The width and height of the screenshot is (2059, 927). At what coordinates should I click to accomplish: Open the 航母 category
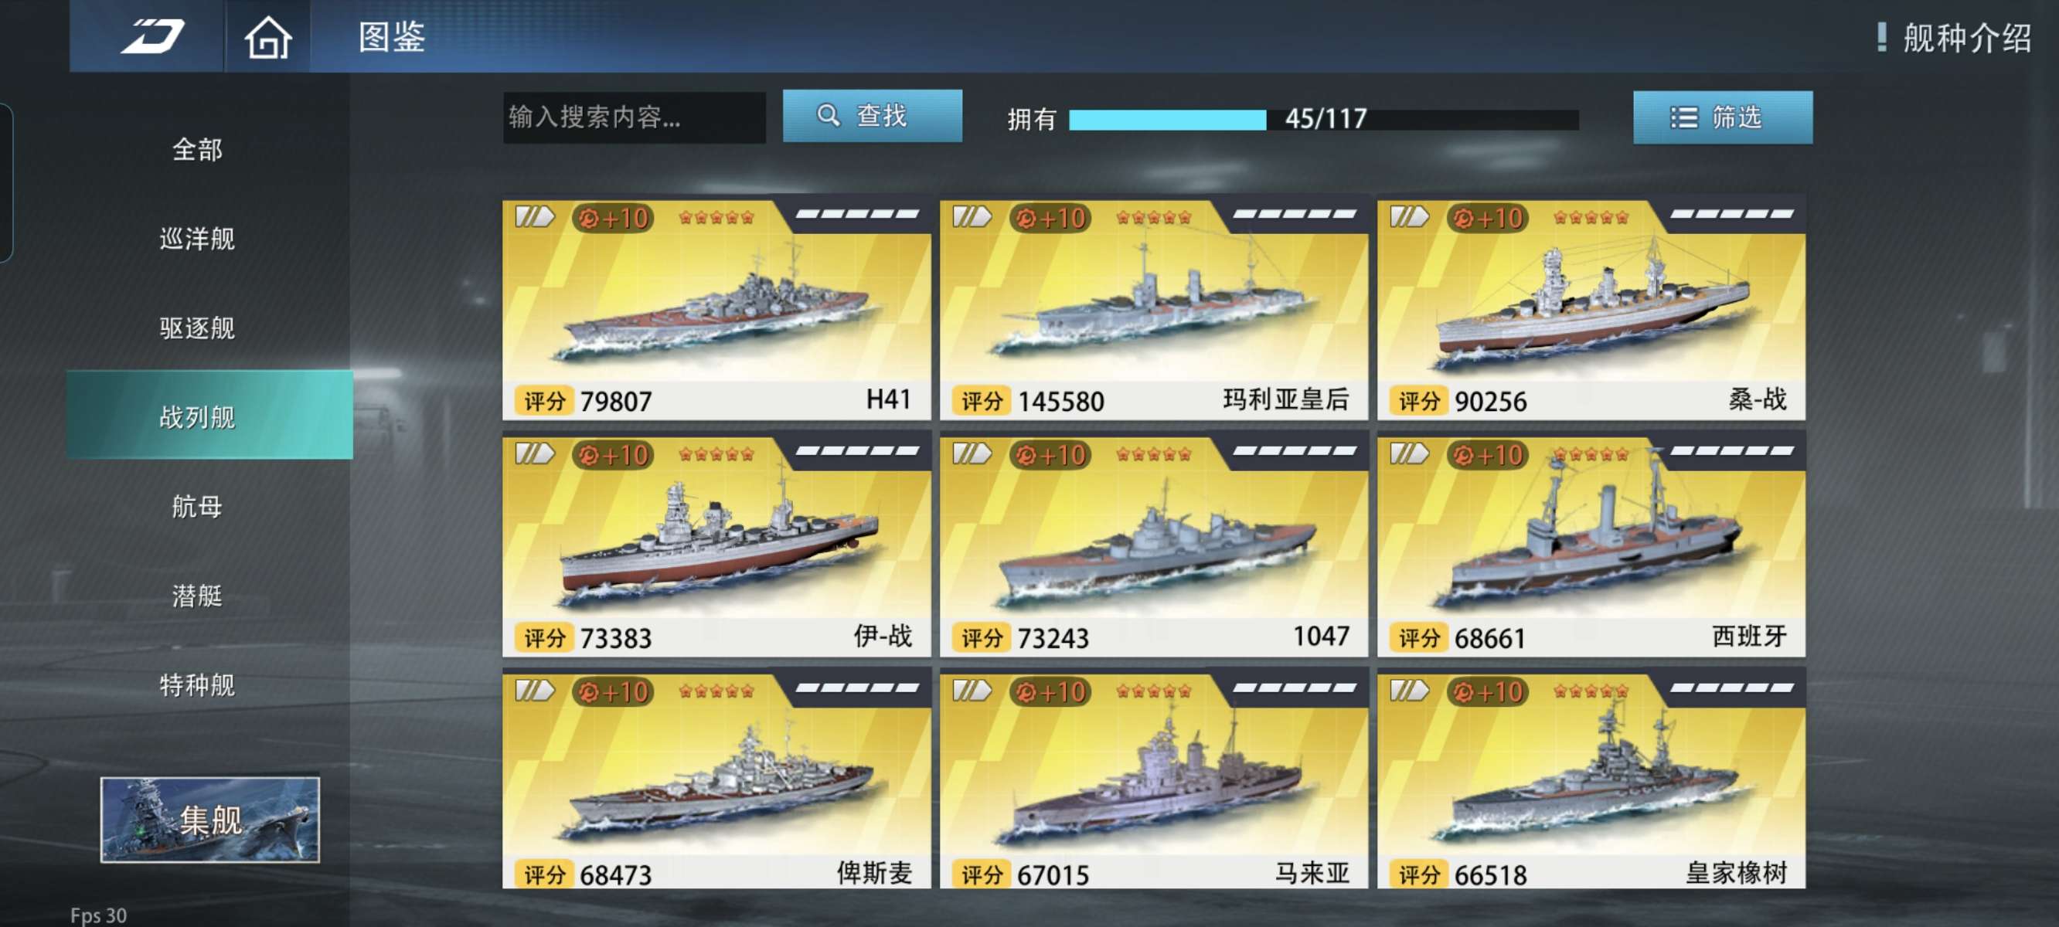coord(196,507)
